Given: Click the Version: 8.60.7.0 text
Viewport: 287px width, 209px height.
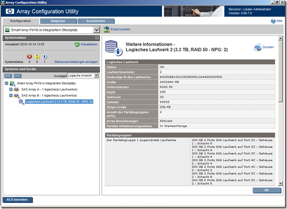Looking at the screenshot, I should tap(240, 13).
